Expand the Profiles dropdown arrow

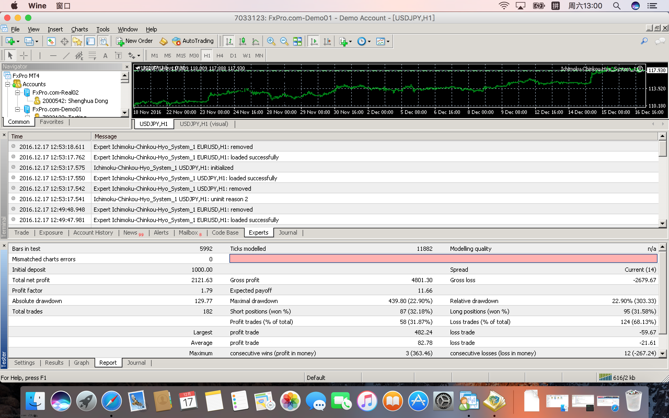(x=37, y=42)
